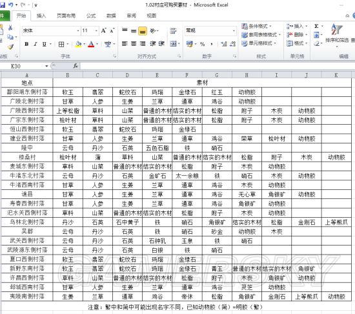Copy selection using the copy icon
355x314 pixels.
[x=10, y=37]
